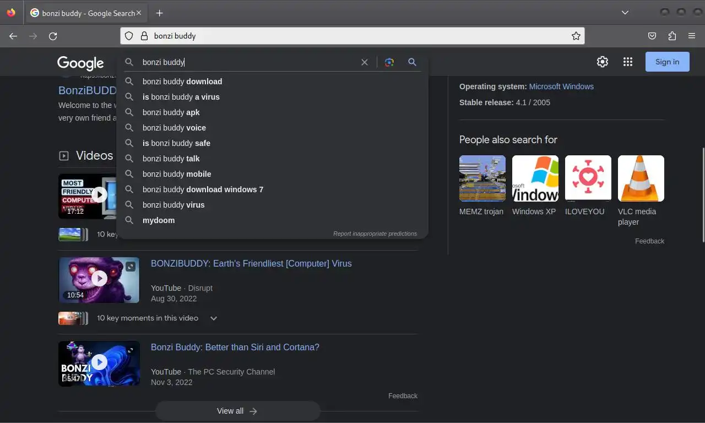Viewport: 705px width, 423px height.
Task: Open Bonzi Buddy: Better than Siri link
Action: click(x=235, y=347)
